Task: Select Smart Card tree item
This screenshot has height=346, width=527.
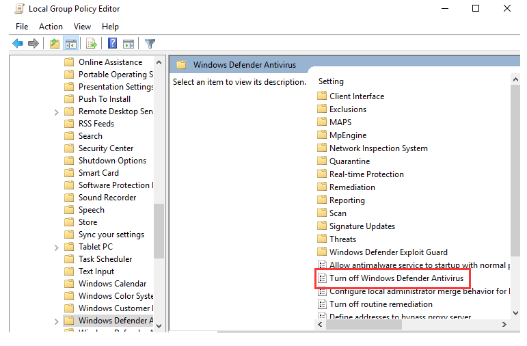Action: [x=98, y=173]
